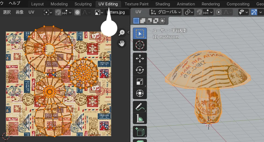Viewport: 264px width, 142px height.
Task: Click the letters.jpg image name field
Action: (x=117, y=12)
